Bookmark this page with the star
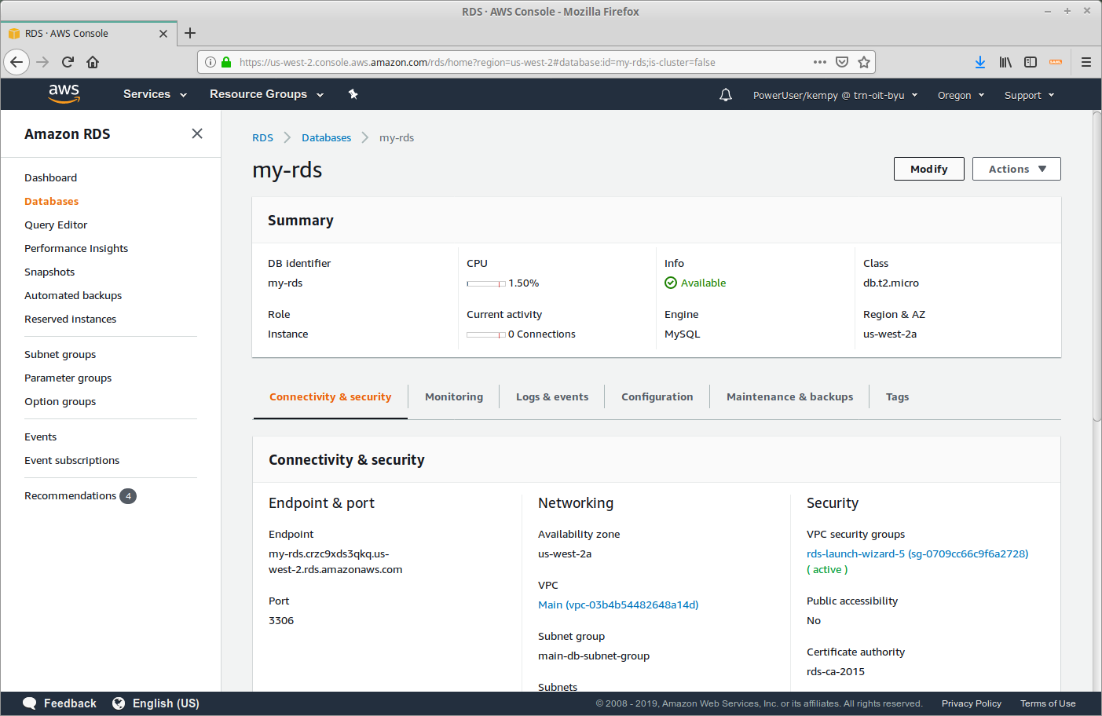The width and height of the screenshot is (1102, 716). [x=864, y=62]
